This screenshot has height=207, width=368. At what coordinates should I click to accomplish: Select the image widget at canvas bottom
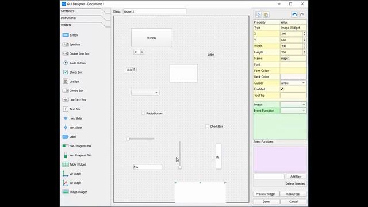(200, 193)
